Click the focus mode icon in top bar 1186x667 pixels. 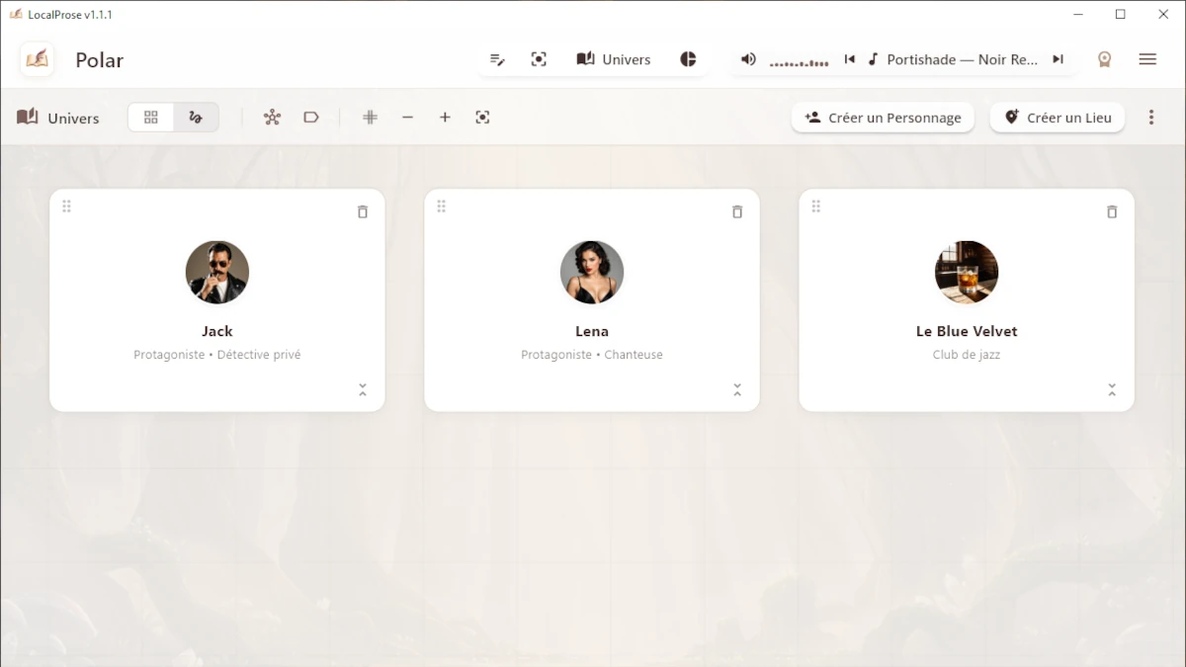click(539, 59)
